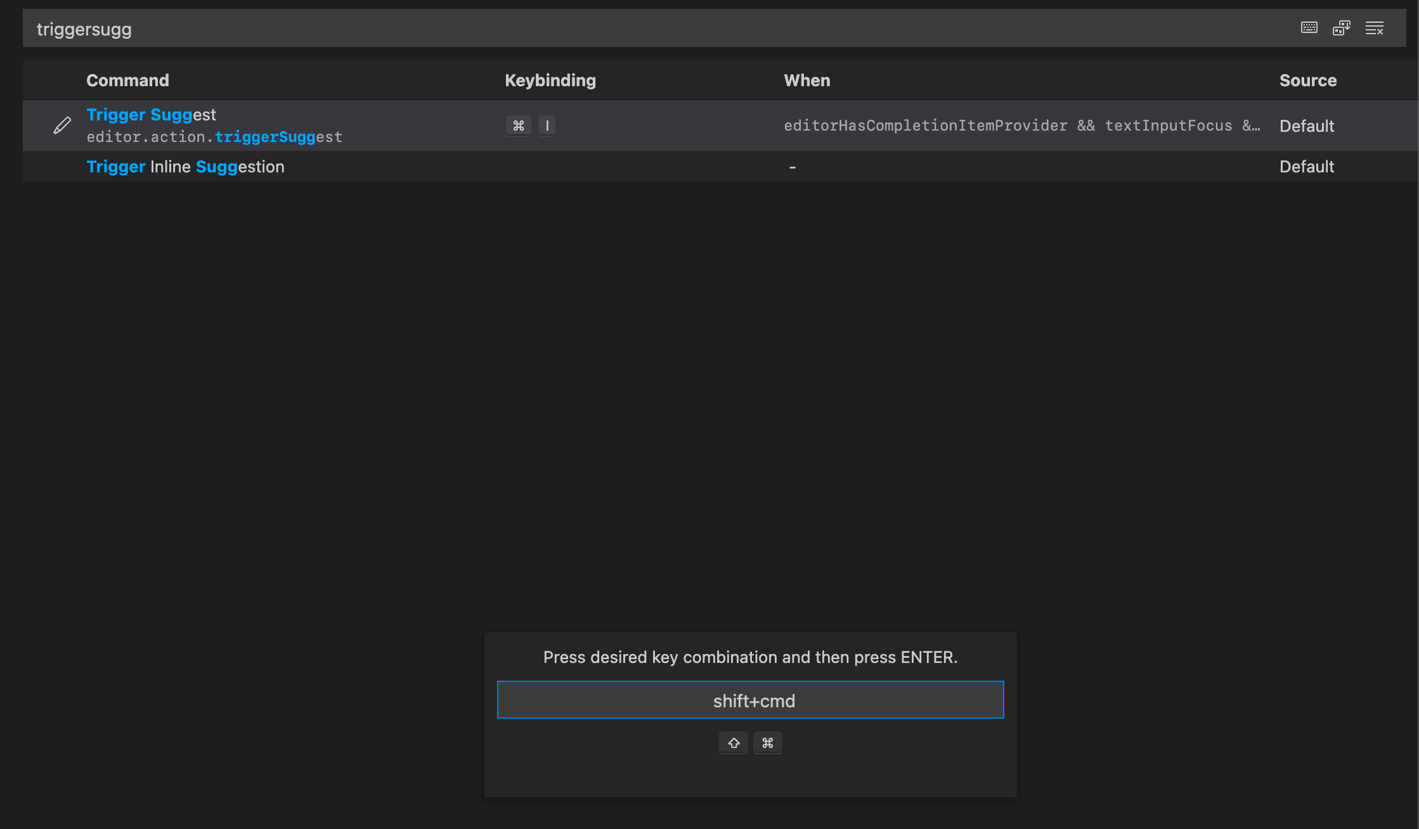1419x829 pixels.
Task: Click the shift arrow key chip in the dialog
Action: 734,743
